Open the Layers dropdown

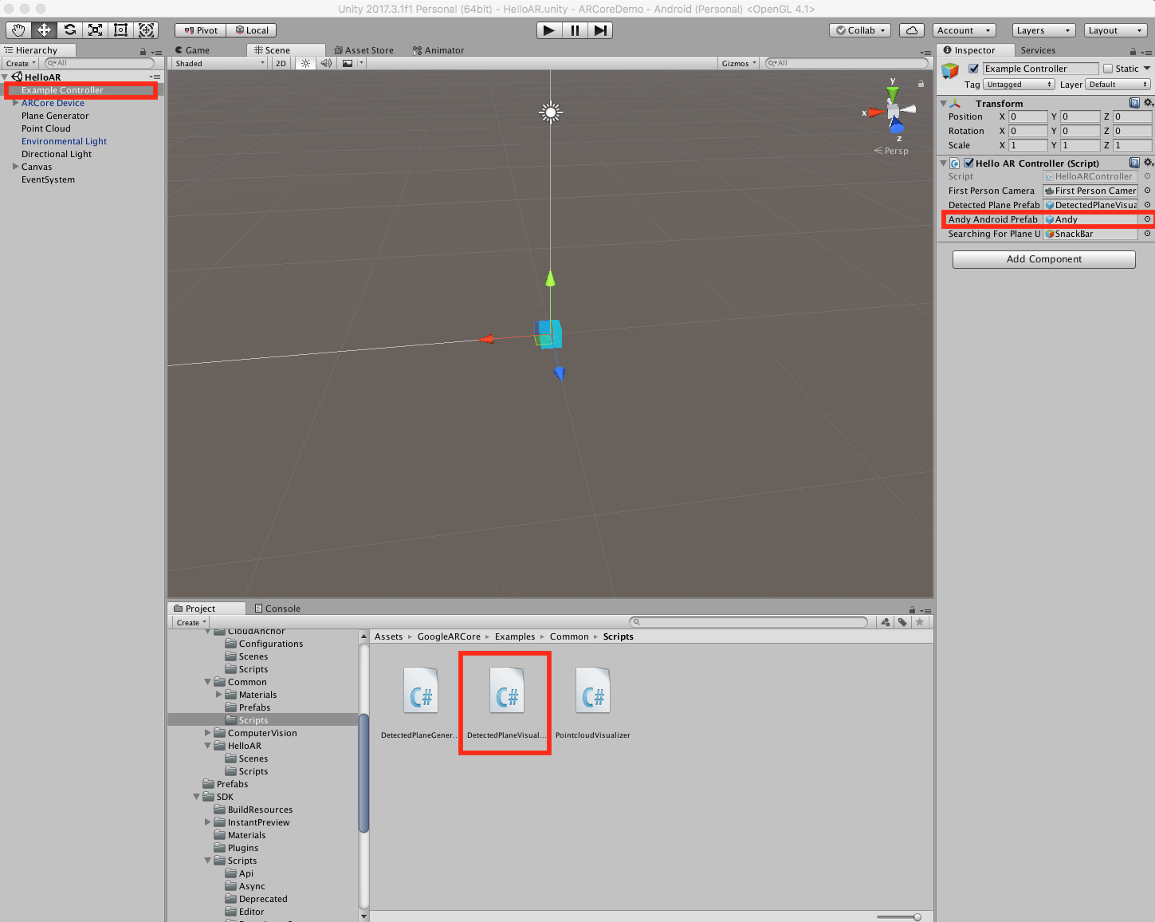click(x=1044, y=30)
